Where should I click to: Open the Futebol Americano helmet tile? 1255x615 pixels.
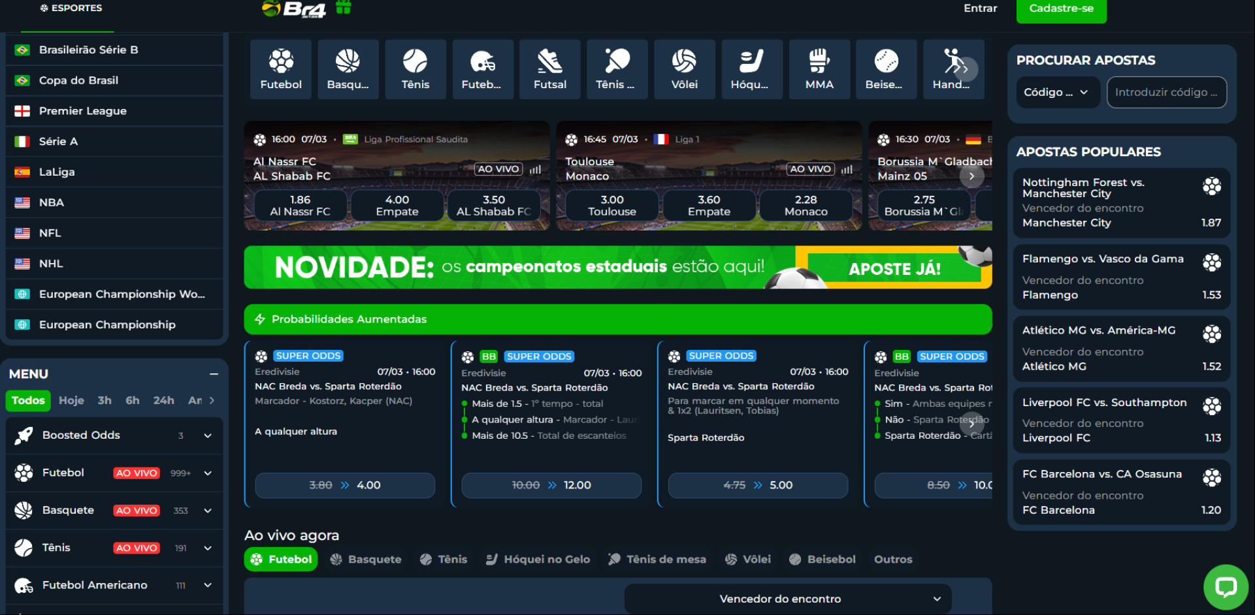(x=483, y=69)
